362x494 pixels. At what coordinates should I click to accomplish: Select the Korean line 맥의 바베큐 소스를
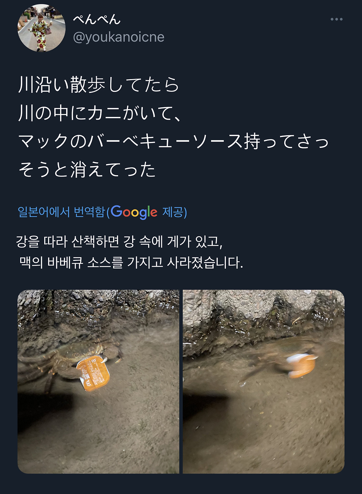click(x=131, y=262)
